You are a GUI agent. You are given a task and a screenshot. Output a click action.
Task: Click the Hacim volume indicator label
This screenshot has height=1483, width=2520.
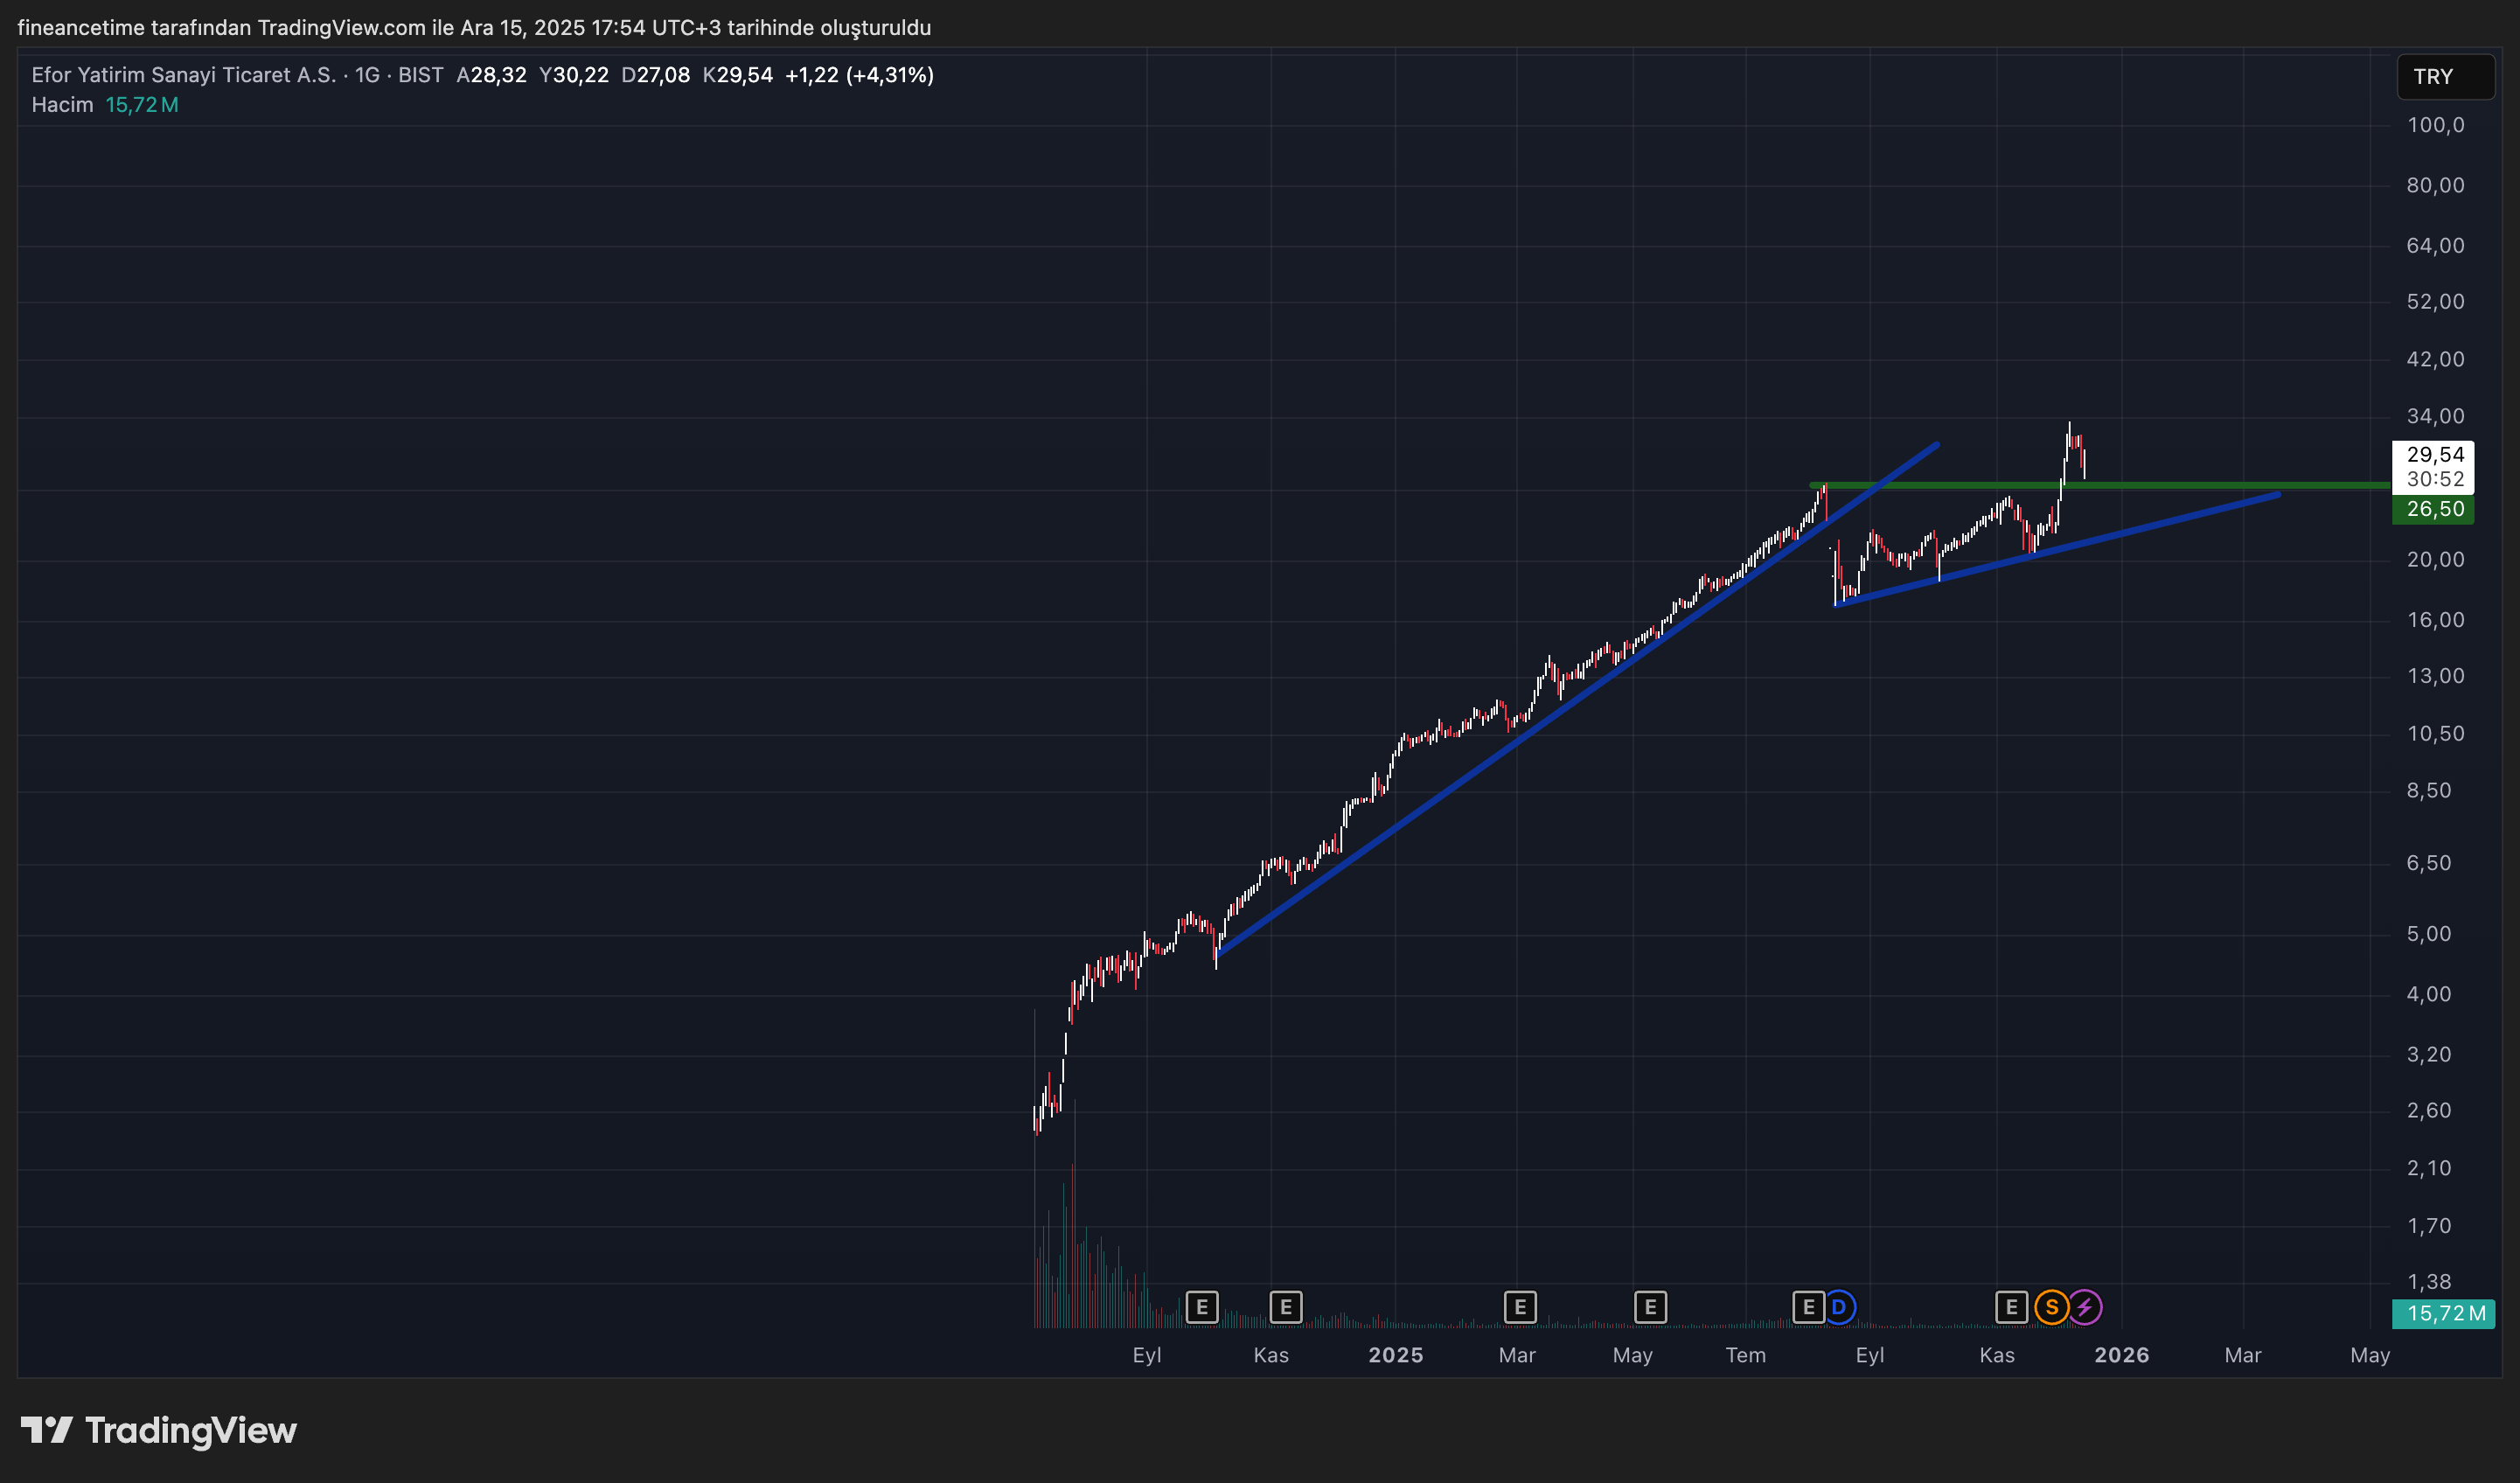click(x=62, y=105)
